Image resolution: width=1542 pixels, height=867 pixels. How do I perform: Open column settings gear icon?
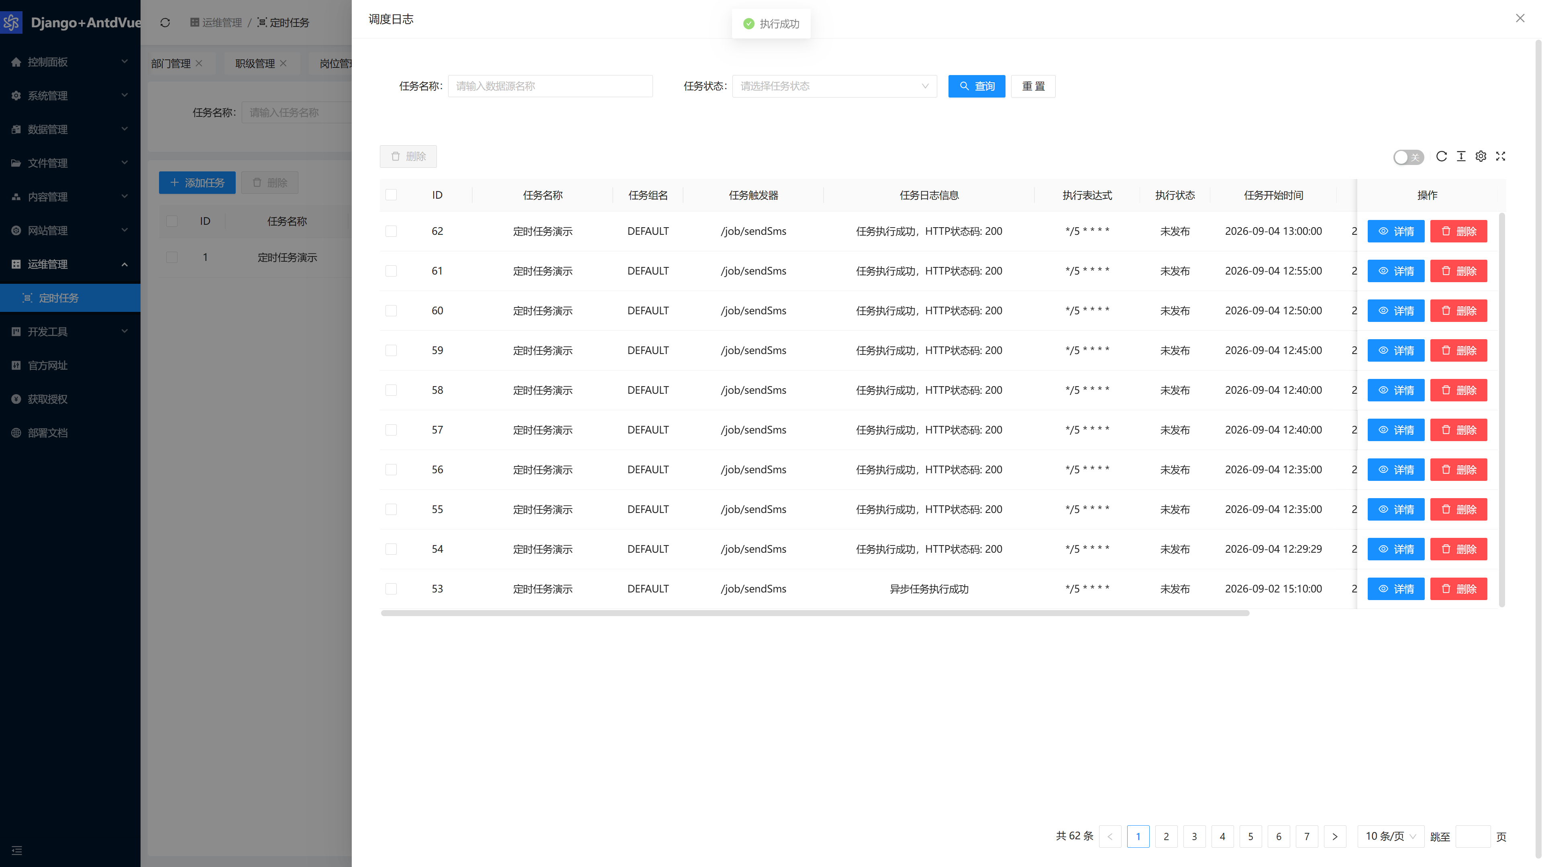tap(1481, 156)
